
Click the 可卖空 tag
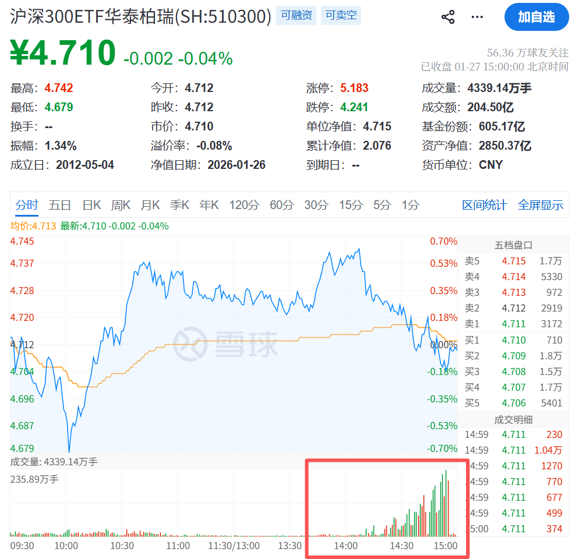[341, 16]
